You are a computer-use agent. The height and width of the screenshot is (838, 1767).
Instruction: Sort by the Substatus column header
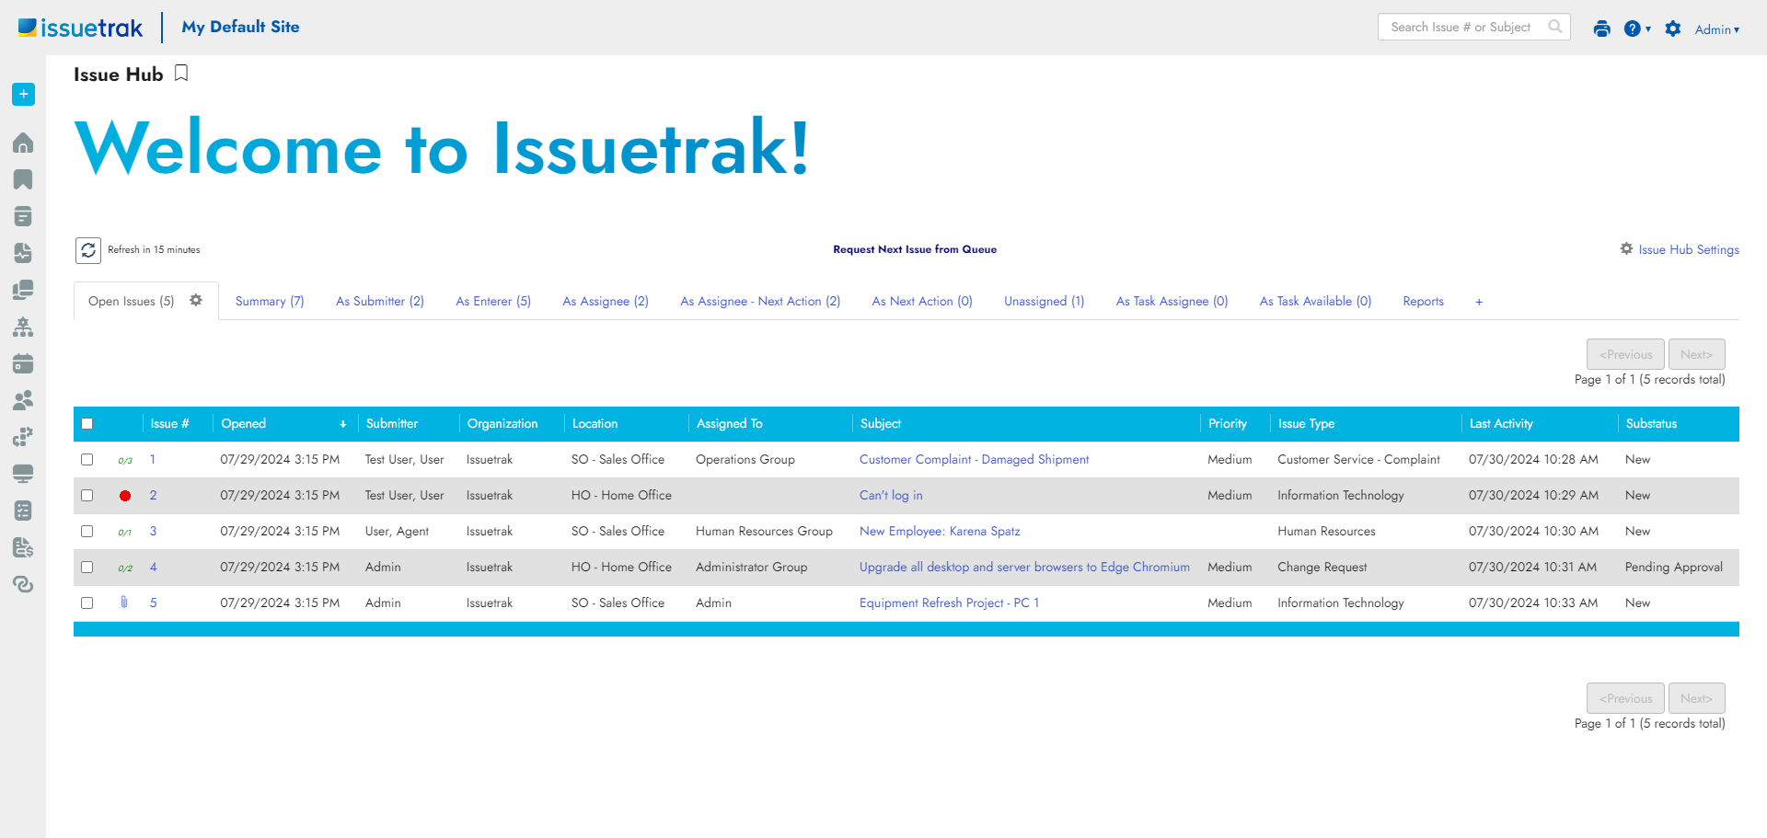(1651, 423)
